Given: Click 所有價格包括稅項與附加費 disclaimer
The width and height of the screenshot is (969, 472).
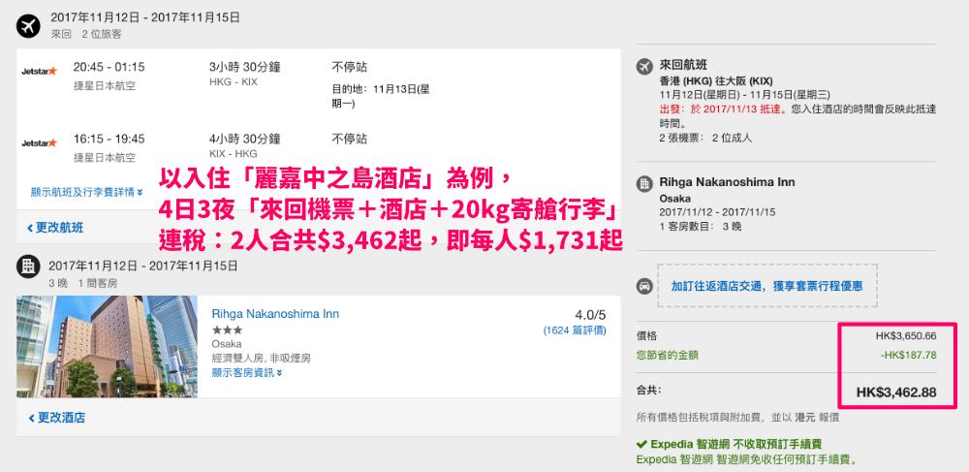Looking at the screenshot, I should point(737,419).
